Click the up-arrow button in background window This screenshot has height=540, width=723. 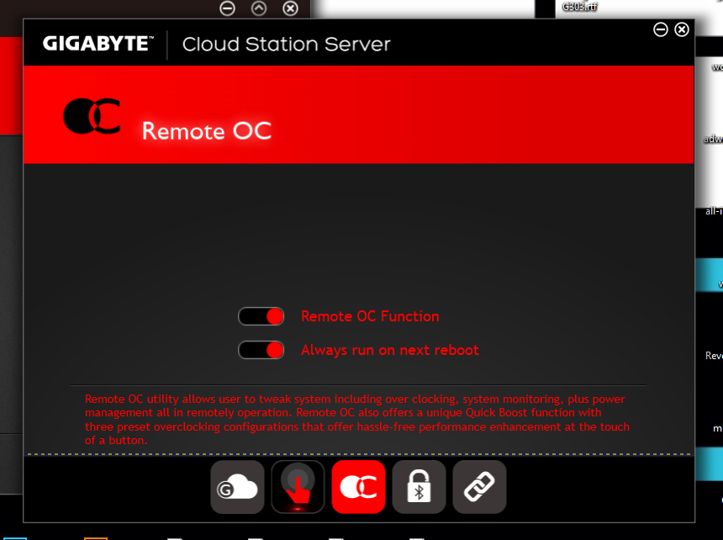tap(259, 8)
